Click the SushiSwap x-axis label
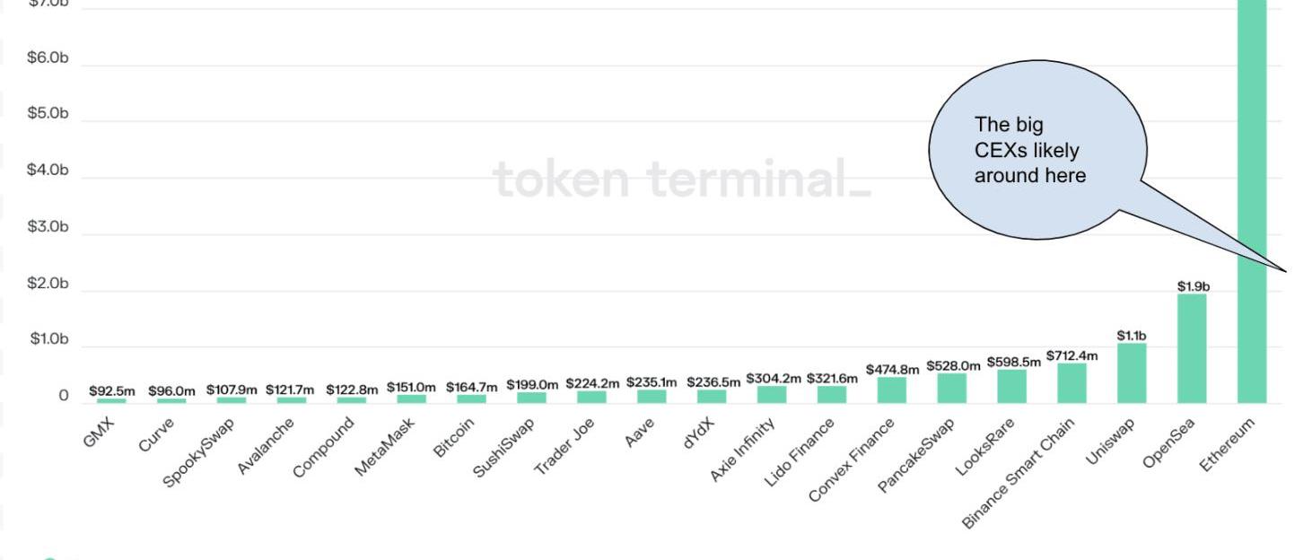Screen dimensions: 1312x560 tap(504, 447)
